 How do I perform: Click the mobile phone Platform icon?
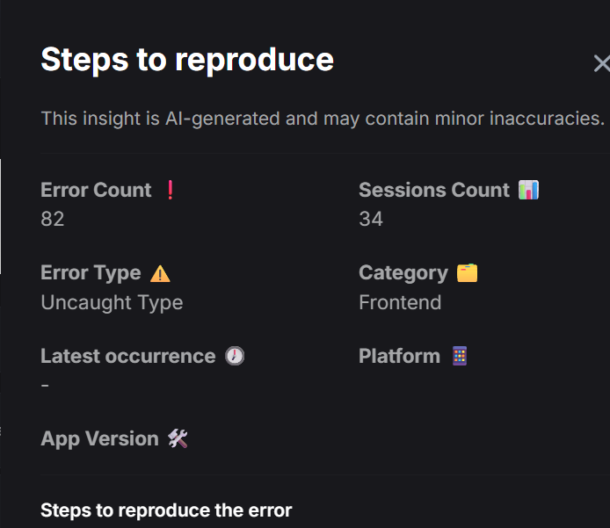(459, 356)
